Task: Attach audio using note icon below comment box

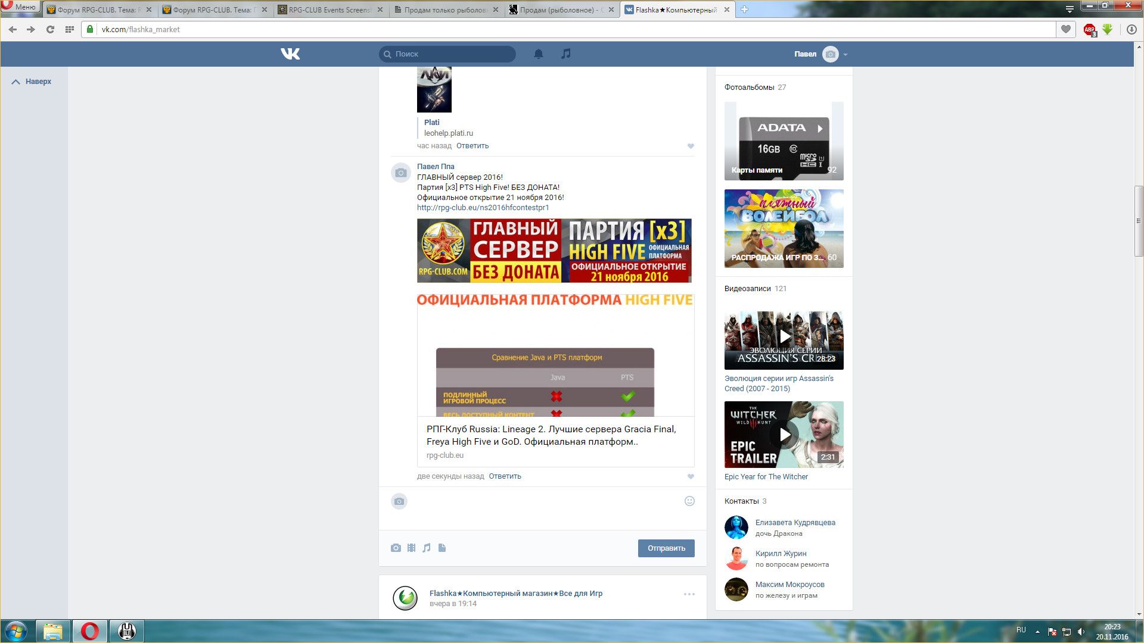Action: point(427,548)
